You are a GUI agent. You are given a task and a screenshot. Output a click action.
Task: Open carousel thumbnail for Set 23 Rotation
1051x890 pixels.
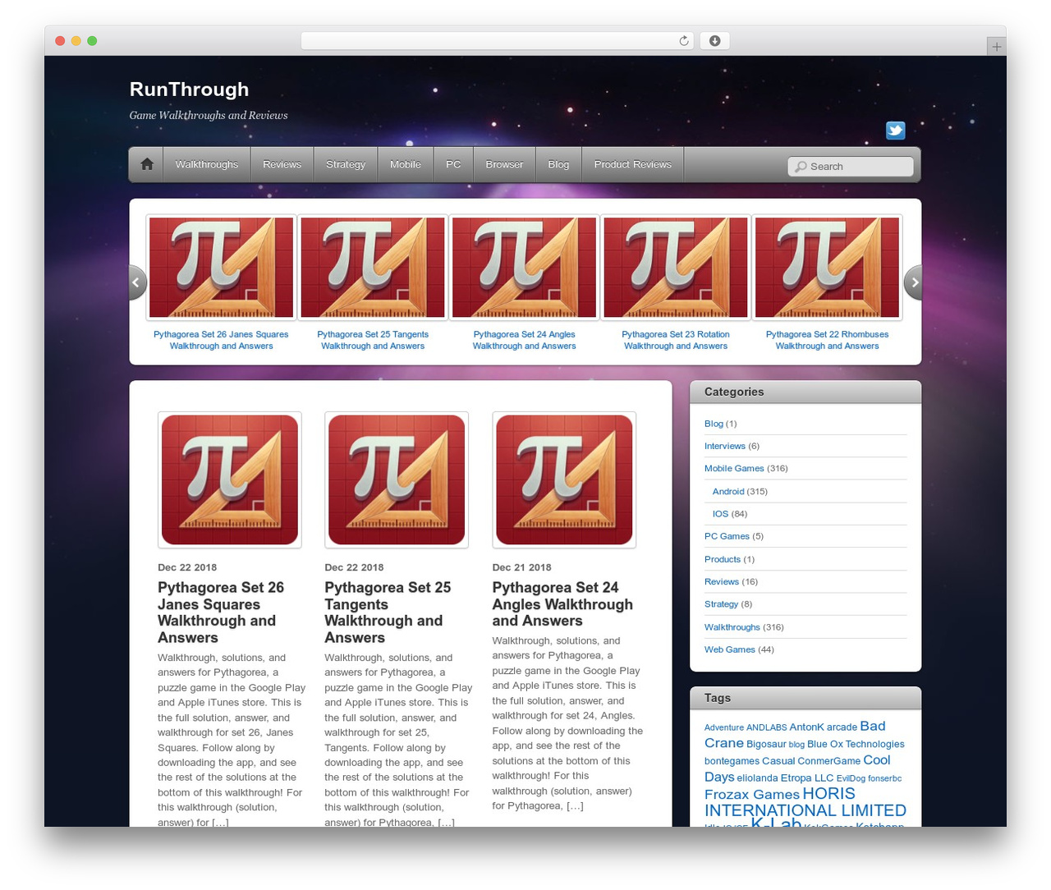tap(676, 268)
